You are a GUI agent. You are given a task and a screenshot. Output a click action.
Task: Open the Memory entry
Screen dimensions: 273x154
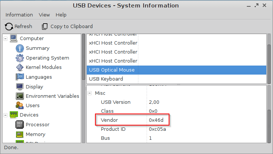click(x=35, y=134)
